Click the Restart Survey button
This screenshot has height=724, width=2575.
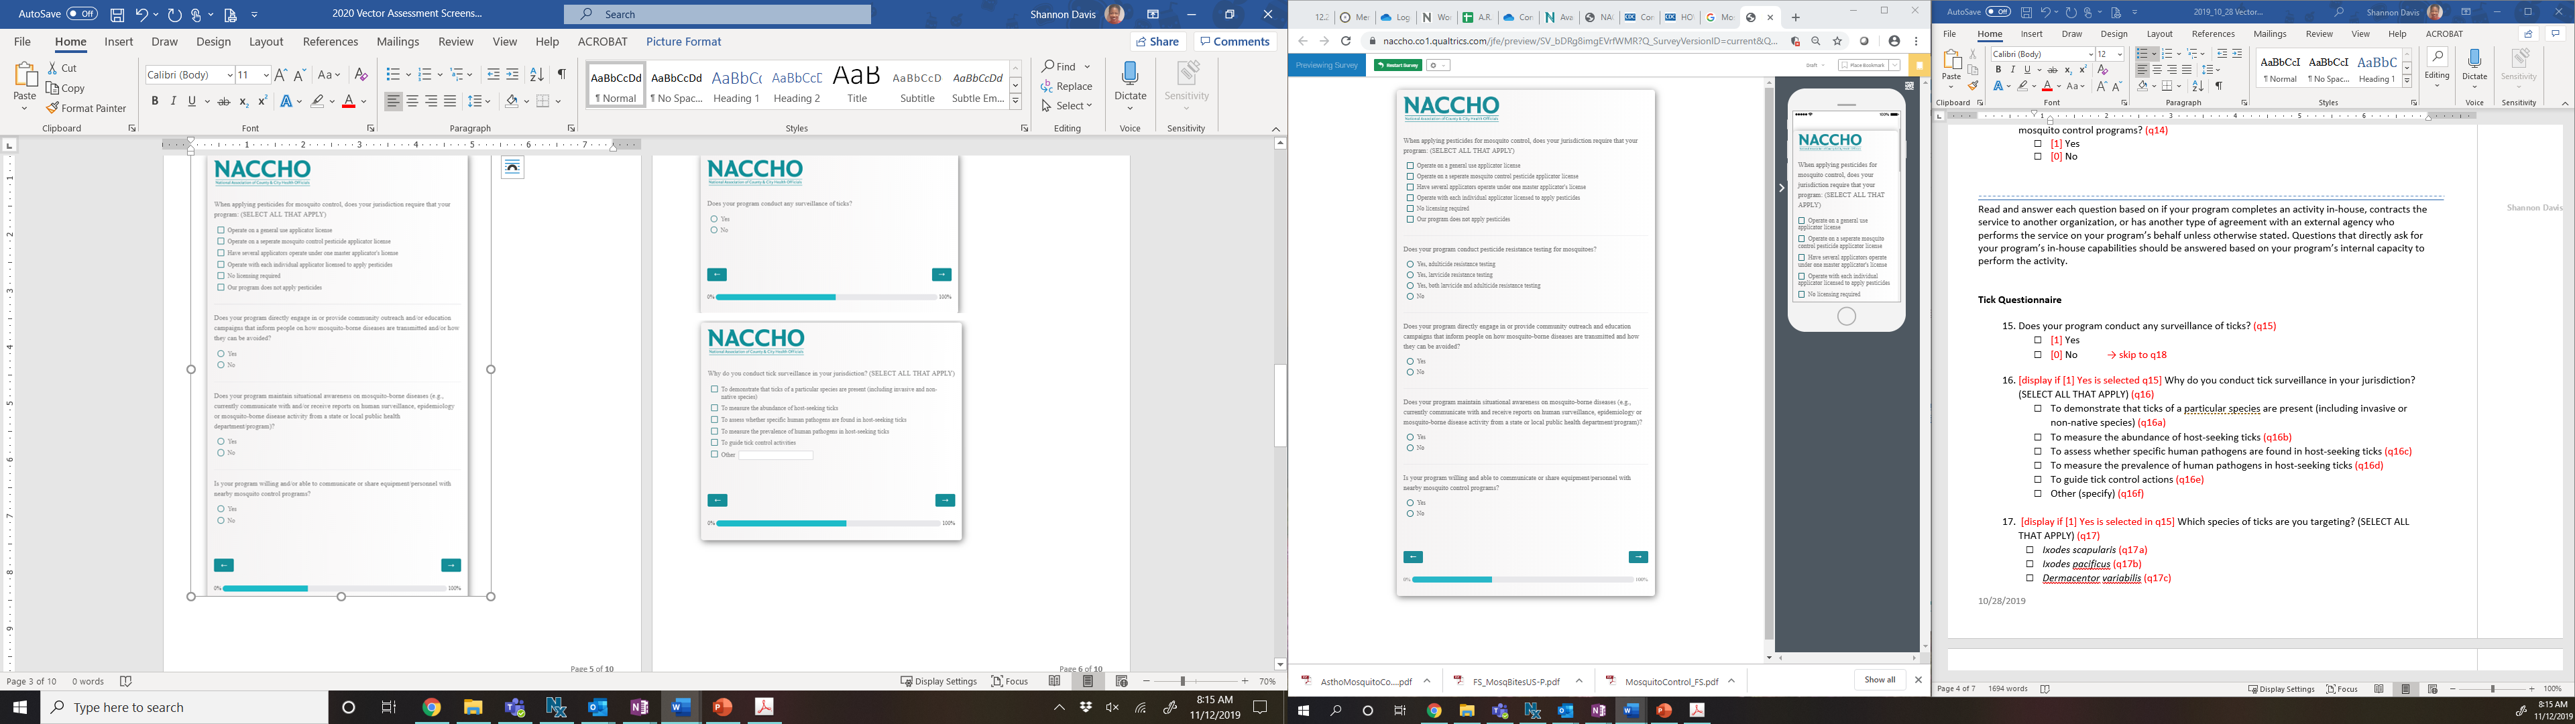coord(1397,65)
